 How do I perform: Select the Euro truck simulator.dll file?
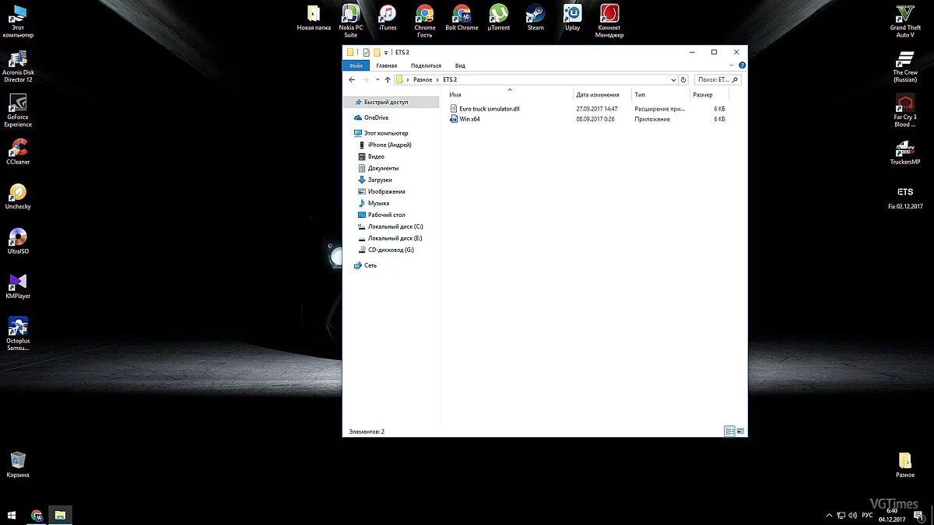pos(489,109)
